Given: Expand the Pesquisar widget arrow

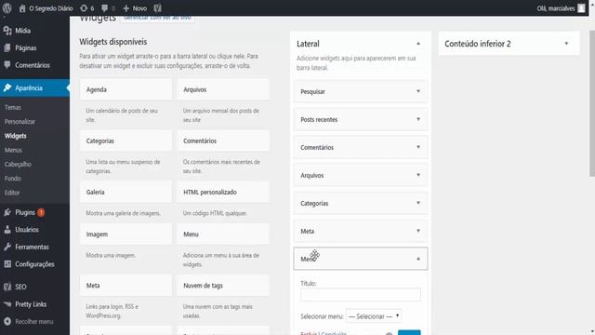Looking at the screenshot, I should click(418, 91).
